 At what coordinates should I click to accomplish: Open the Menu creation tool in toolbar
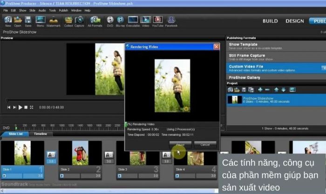(41, 21)
